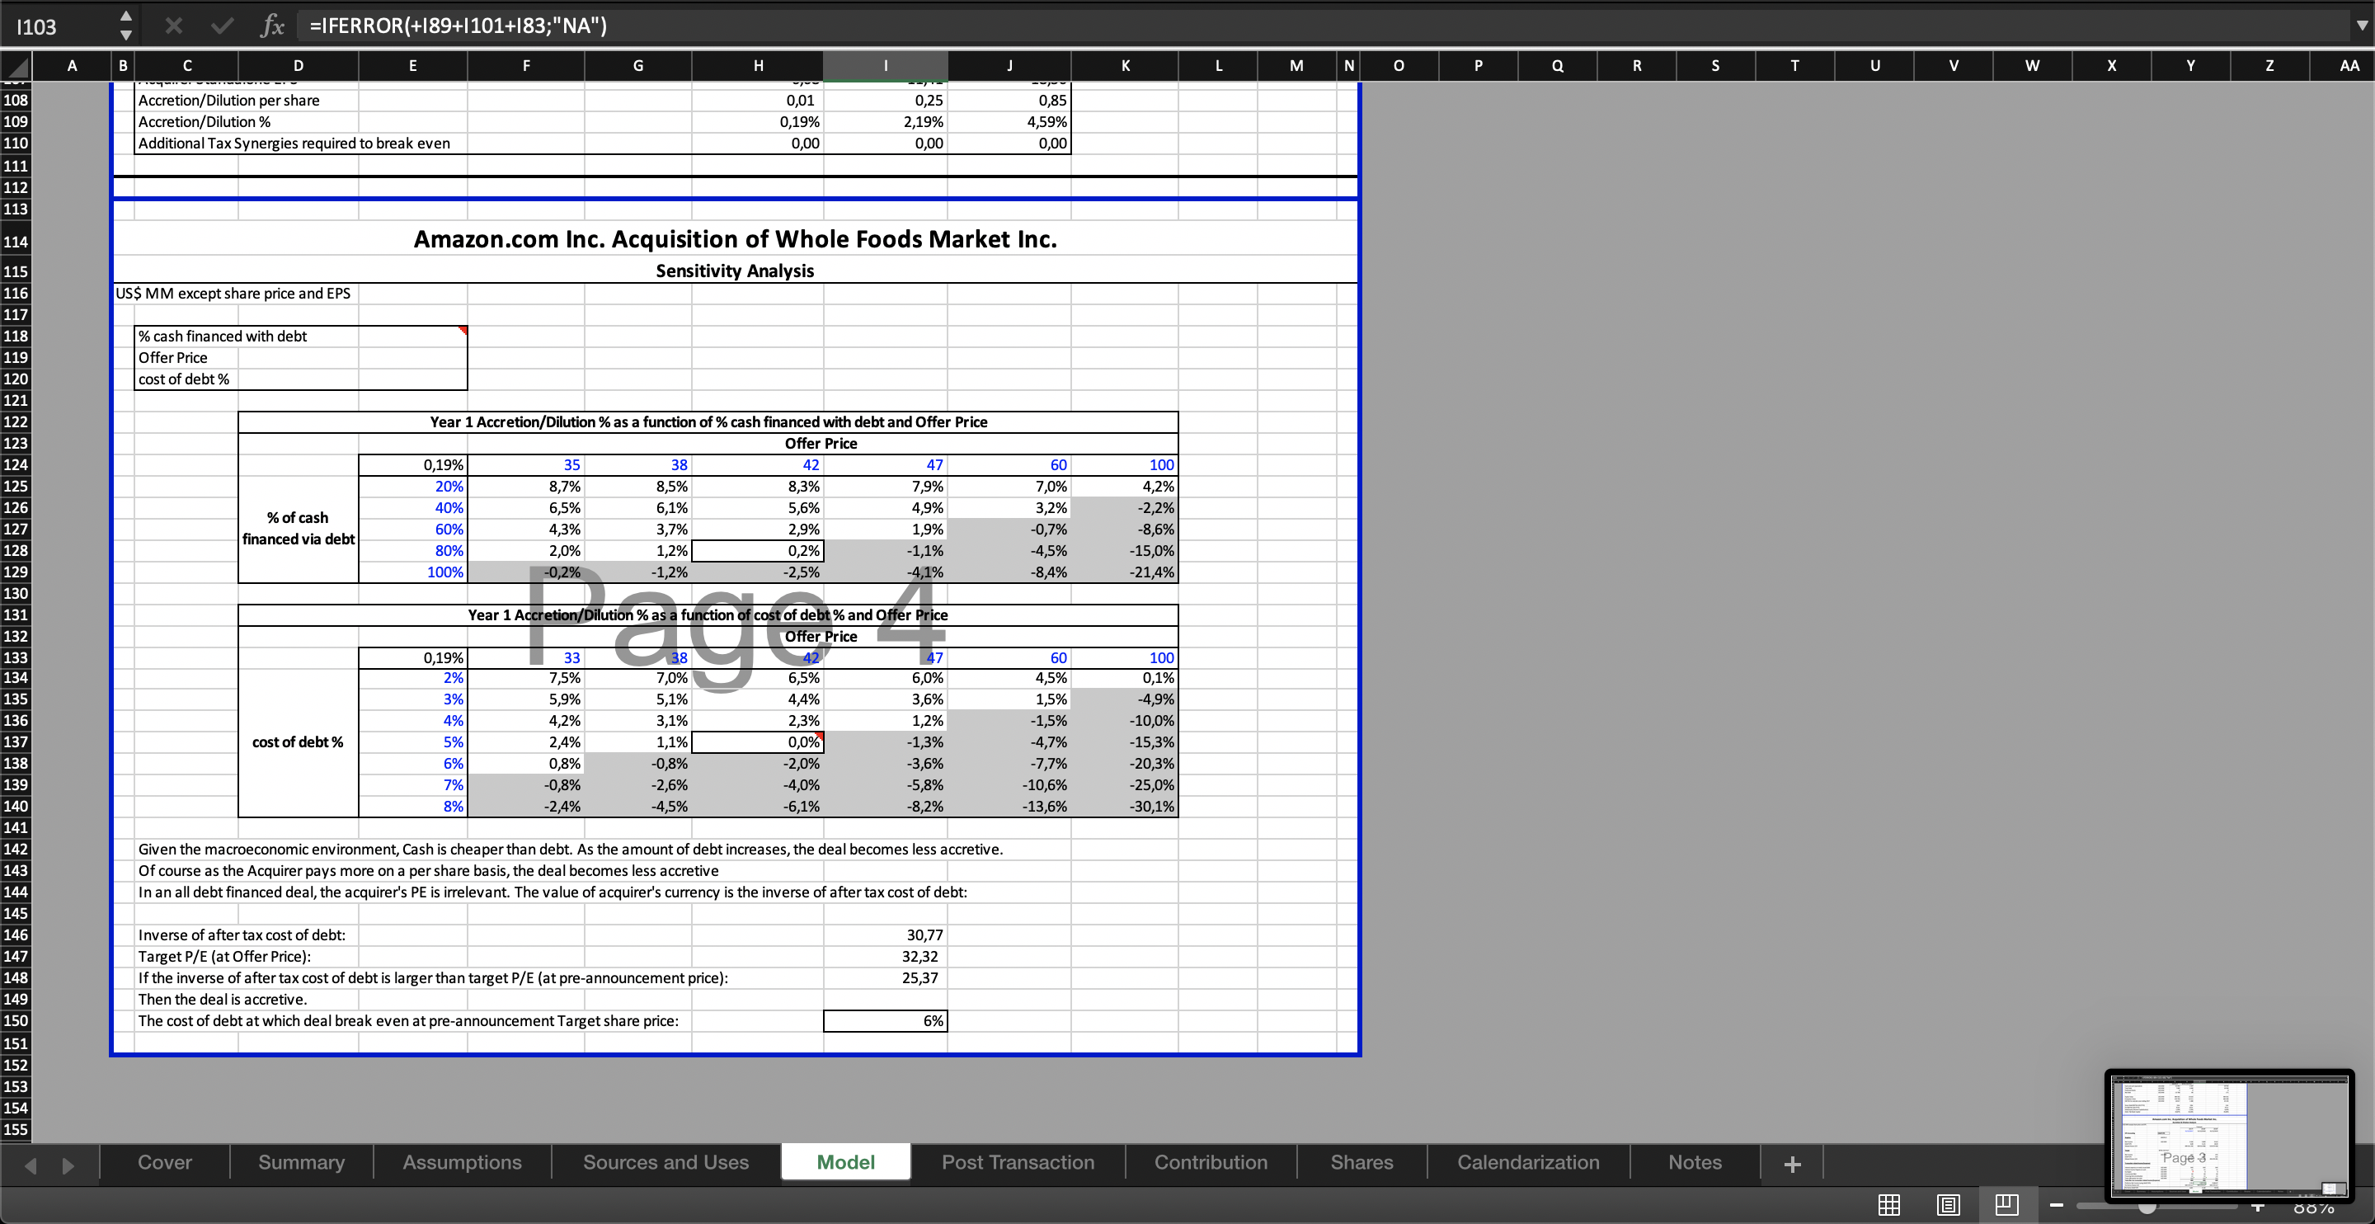Switch to Page Layout view icon
The width and height of the screenshot is (2375, 1224).
(1948, 1205)
